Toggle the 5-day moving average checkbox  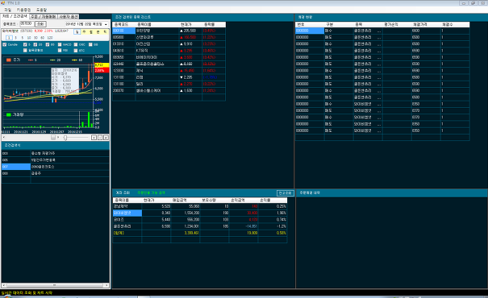[x=25, y=45]
